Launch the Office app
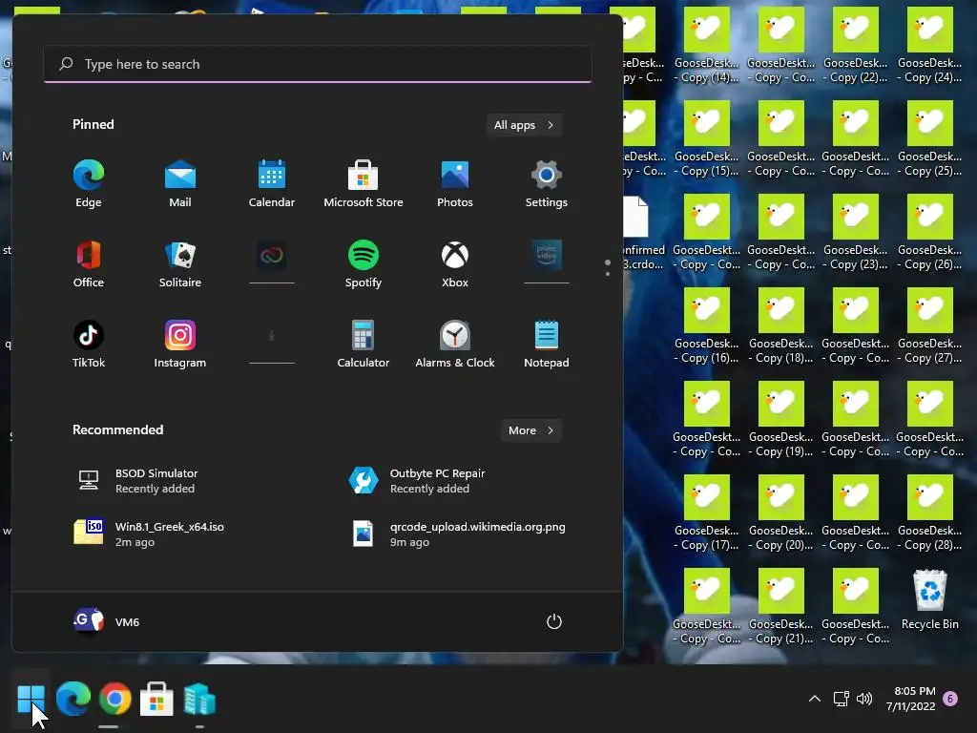977x733 pixels. (x=89, y=264)
